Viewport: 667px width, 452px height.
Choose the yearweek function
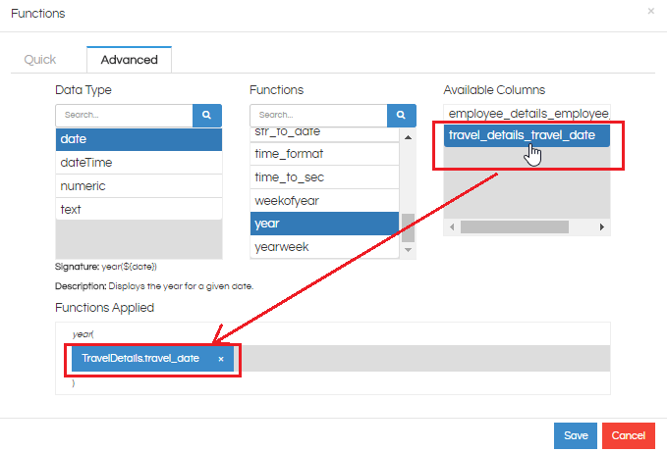(x=324, y=246)
